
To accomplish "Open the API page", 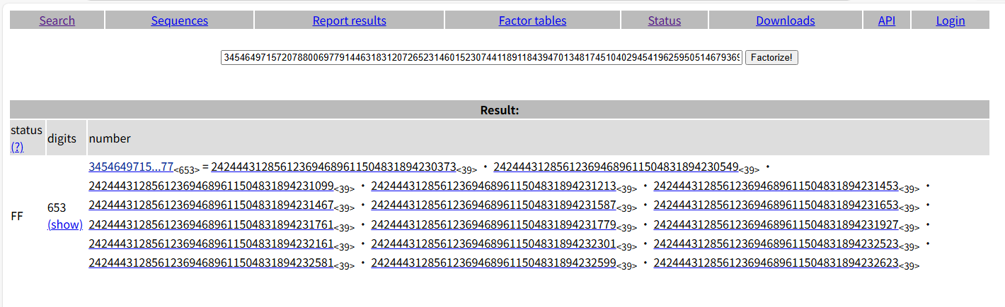I will [x=887, y=20].
